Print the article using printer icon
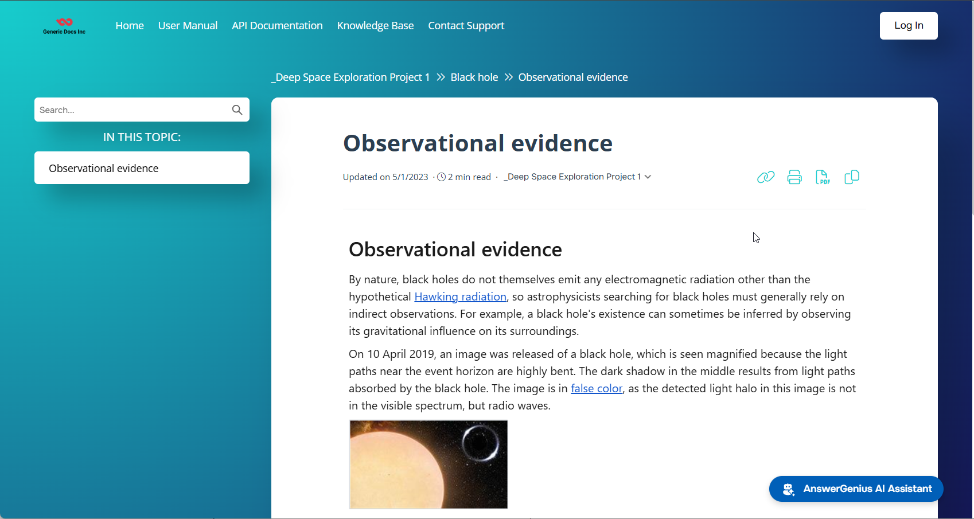 794,177
